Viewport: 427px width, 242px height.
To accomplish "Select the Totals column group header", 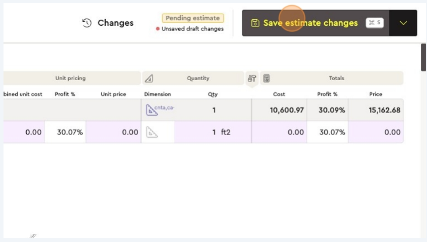I will [x=337, y=78].
